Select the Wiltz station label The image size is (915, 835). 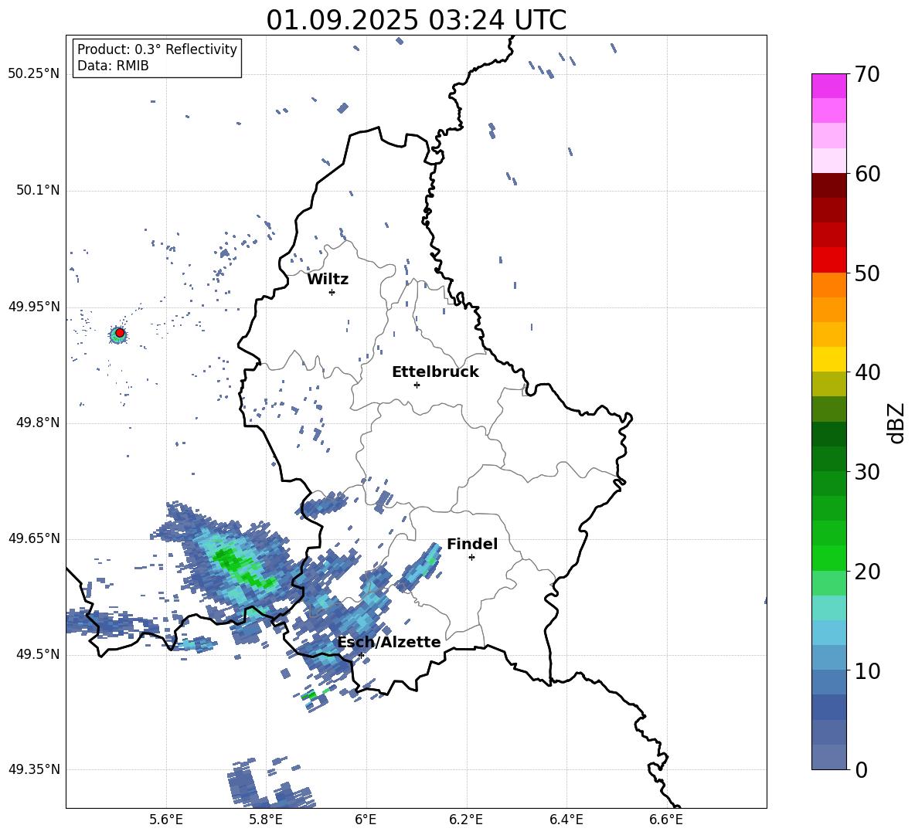[x=328, y=280]
